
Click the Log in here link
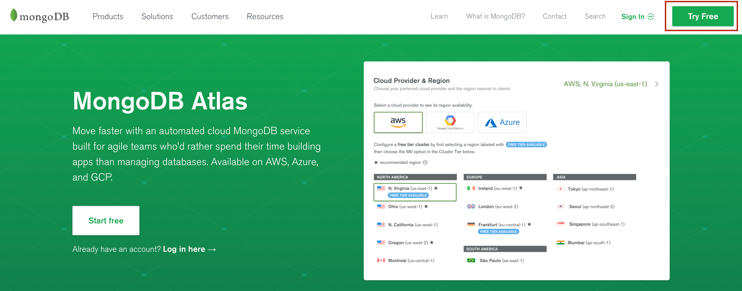184,249
